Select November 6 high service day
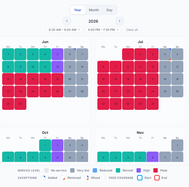 coord(153,157)
